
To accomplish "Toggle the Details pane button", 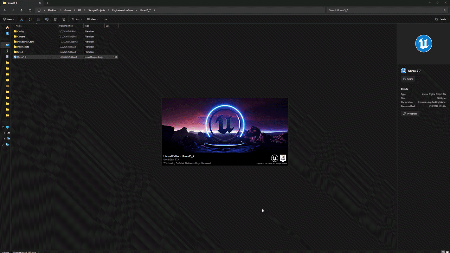I will point(441,19).
